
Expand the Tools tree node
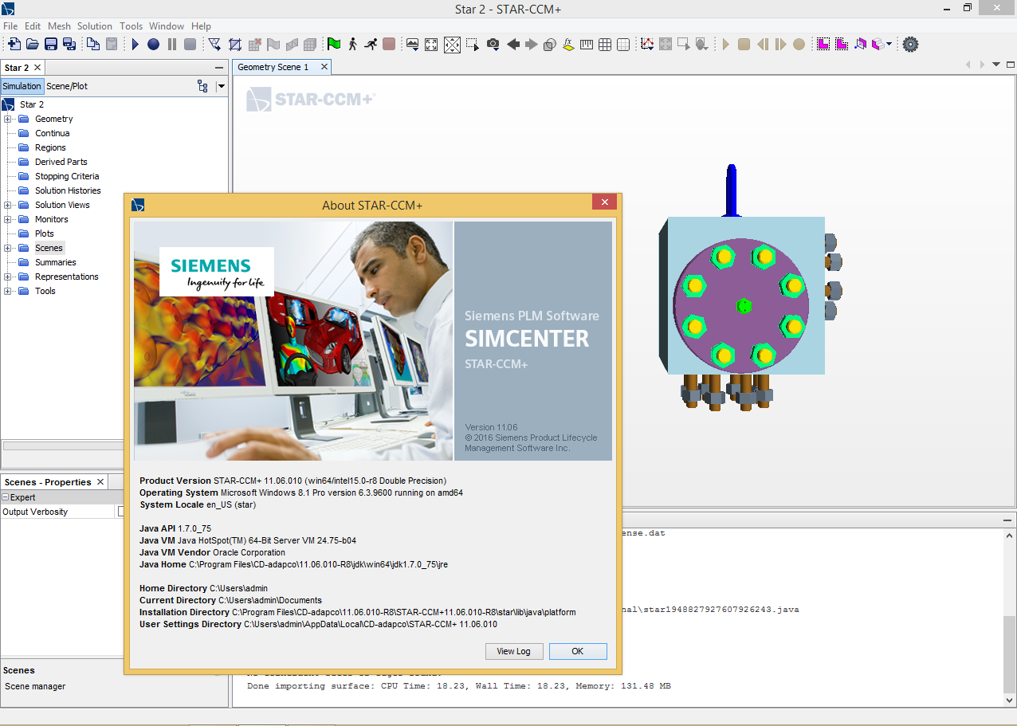click(x=8, y=291)
